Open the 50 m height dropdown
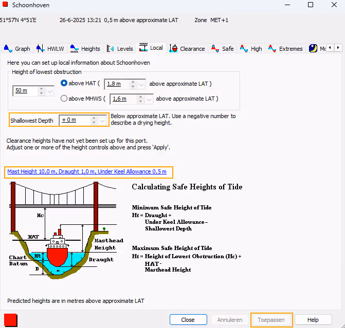 coord(50,91)
